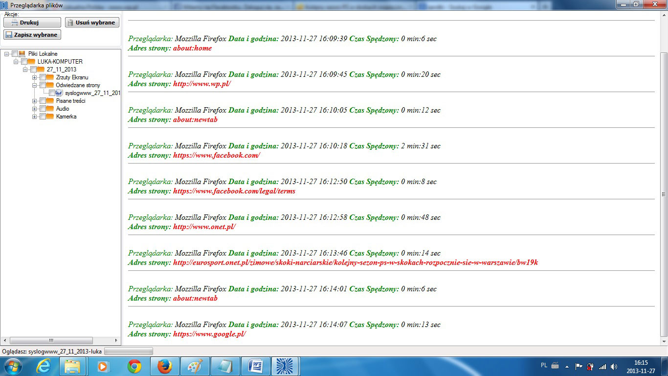Select the syslogwww_27_11 log file
Screen dimensions: 668x376
pos(92,93)
